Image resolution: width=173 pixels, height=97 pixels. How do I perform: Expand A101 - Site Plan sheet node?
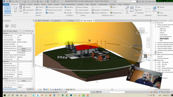(x=155, y=64)
